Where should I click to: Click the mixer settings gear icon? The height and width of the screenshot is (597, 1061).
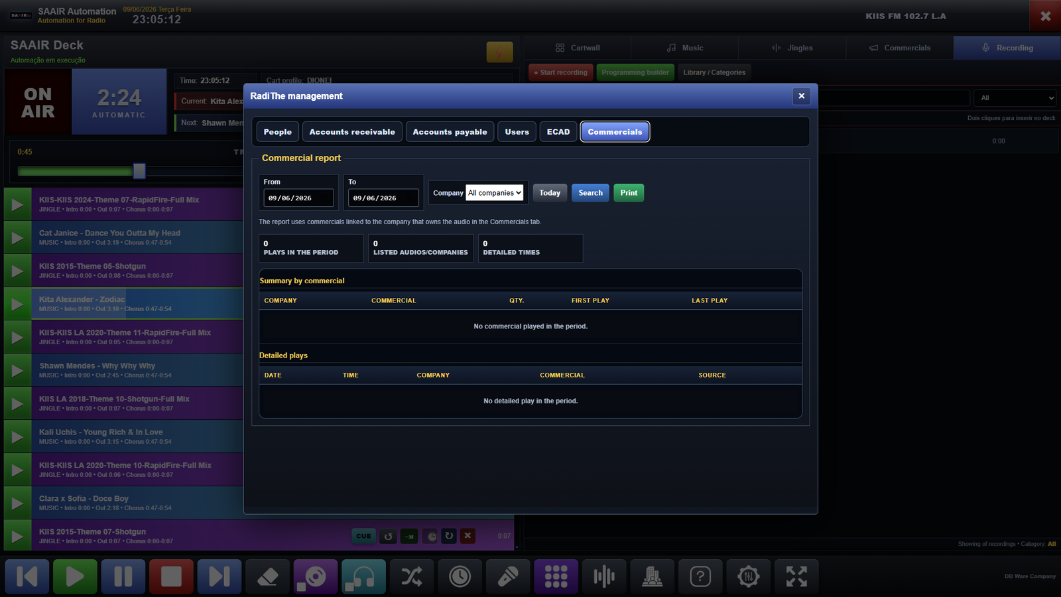pyautogui.click(x=748, y=576)
